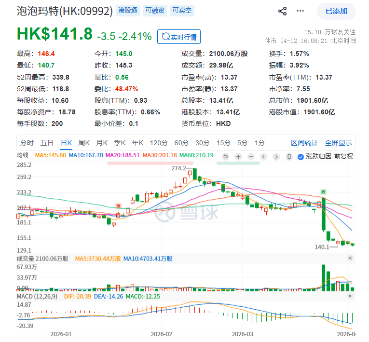Click the 泡泡玛特(HK:09992) stock title

point(65,11)
